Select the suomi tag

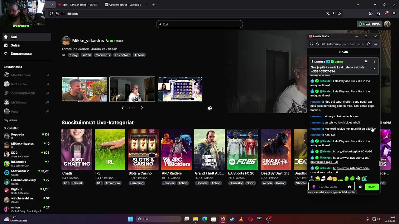tap(86, 55)
